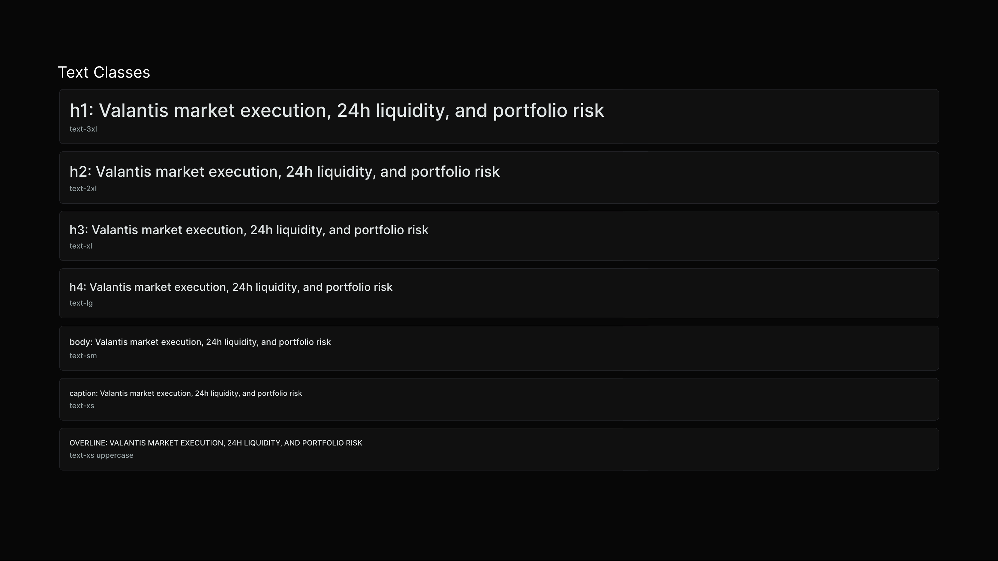
Task: Click empty area of h3 card
Action: [x=682, y=236]
